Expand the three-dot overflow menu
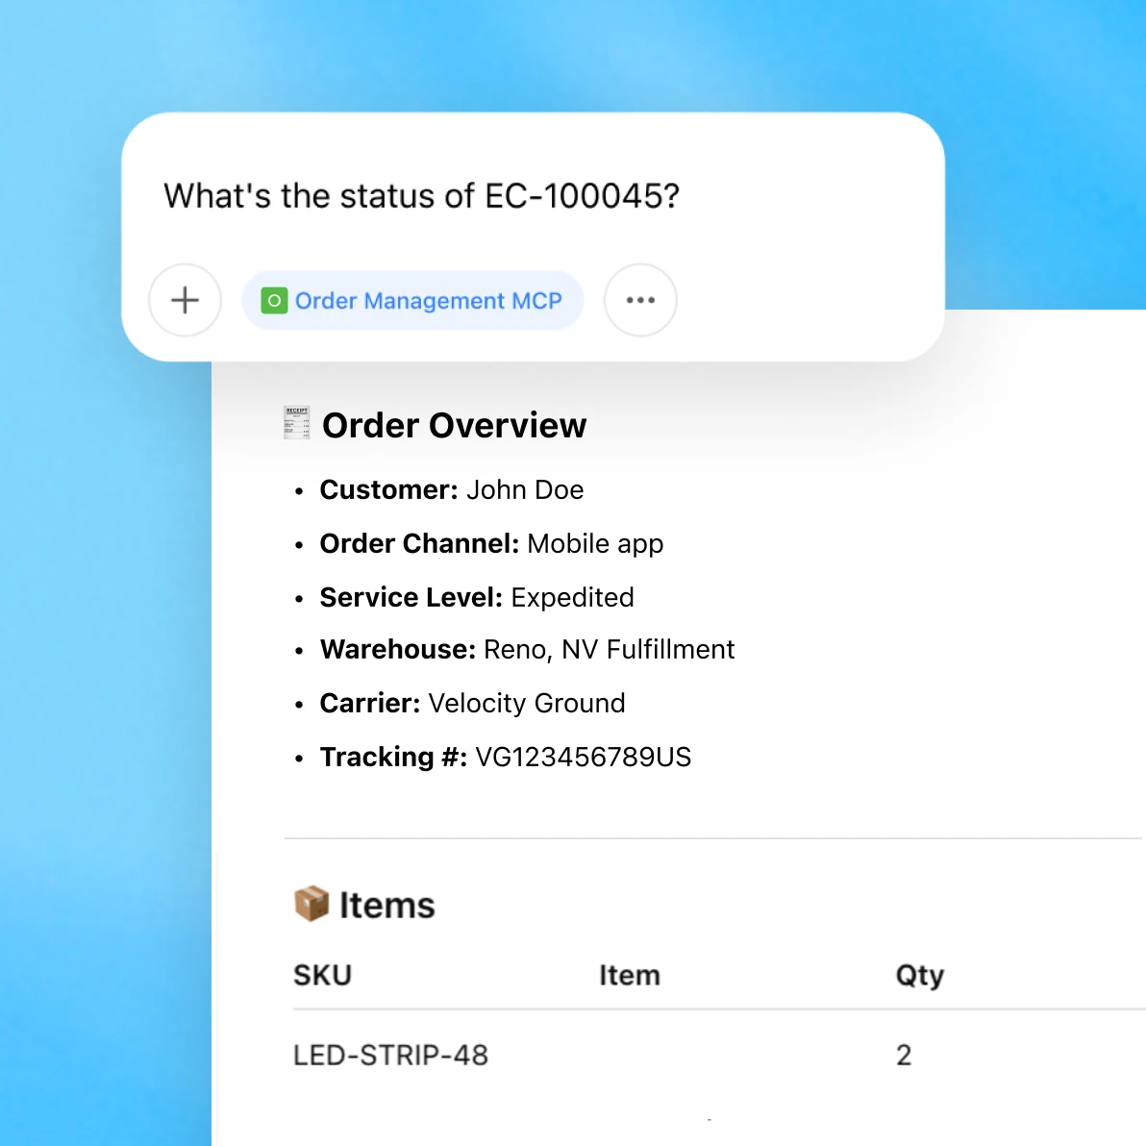Screen dimensions: 1146x1146 coord(640,300)
